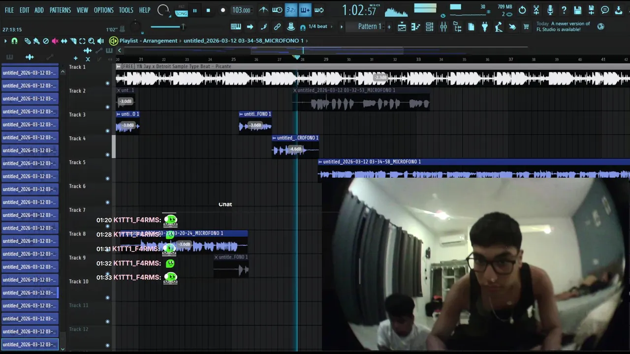
Task: Toggle the playlist magnet snap
Action: pos(14,41)
